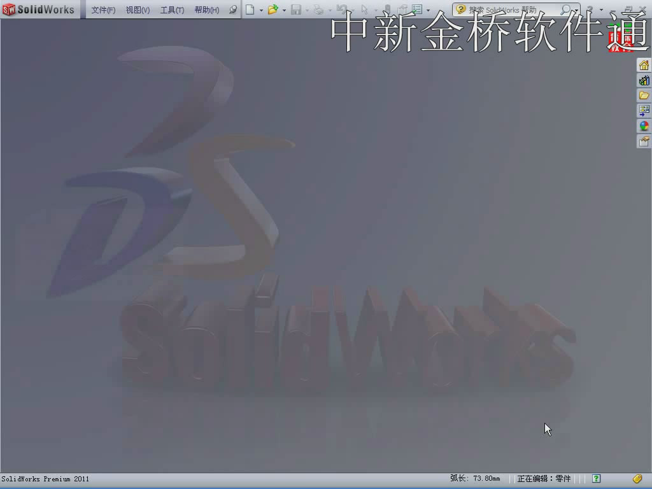Click the search magnifier icon
The width and height of the screenshot is (652, 489).
point(565,10)
